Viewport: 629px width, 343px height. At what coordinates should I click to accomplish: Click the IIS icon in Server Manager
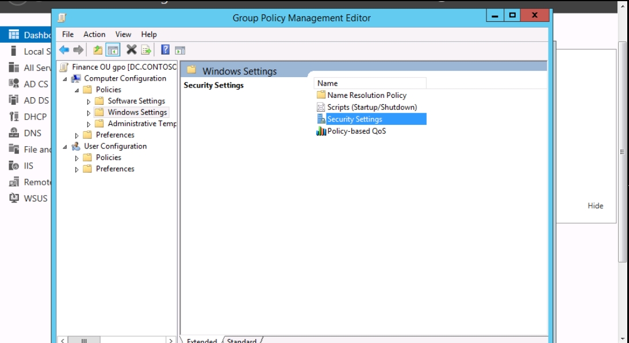coord(14,166)
